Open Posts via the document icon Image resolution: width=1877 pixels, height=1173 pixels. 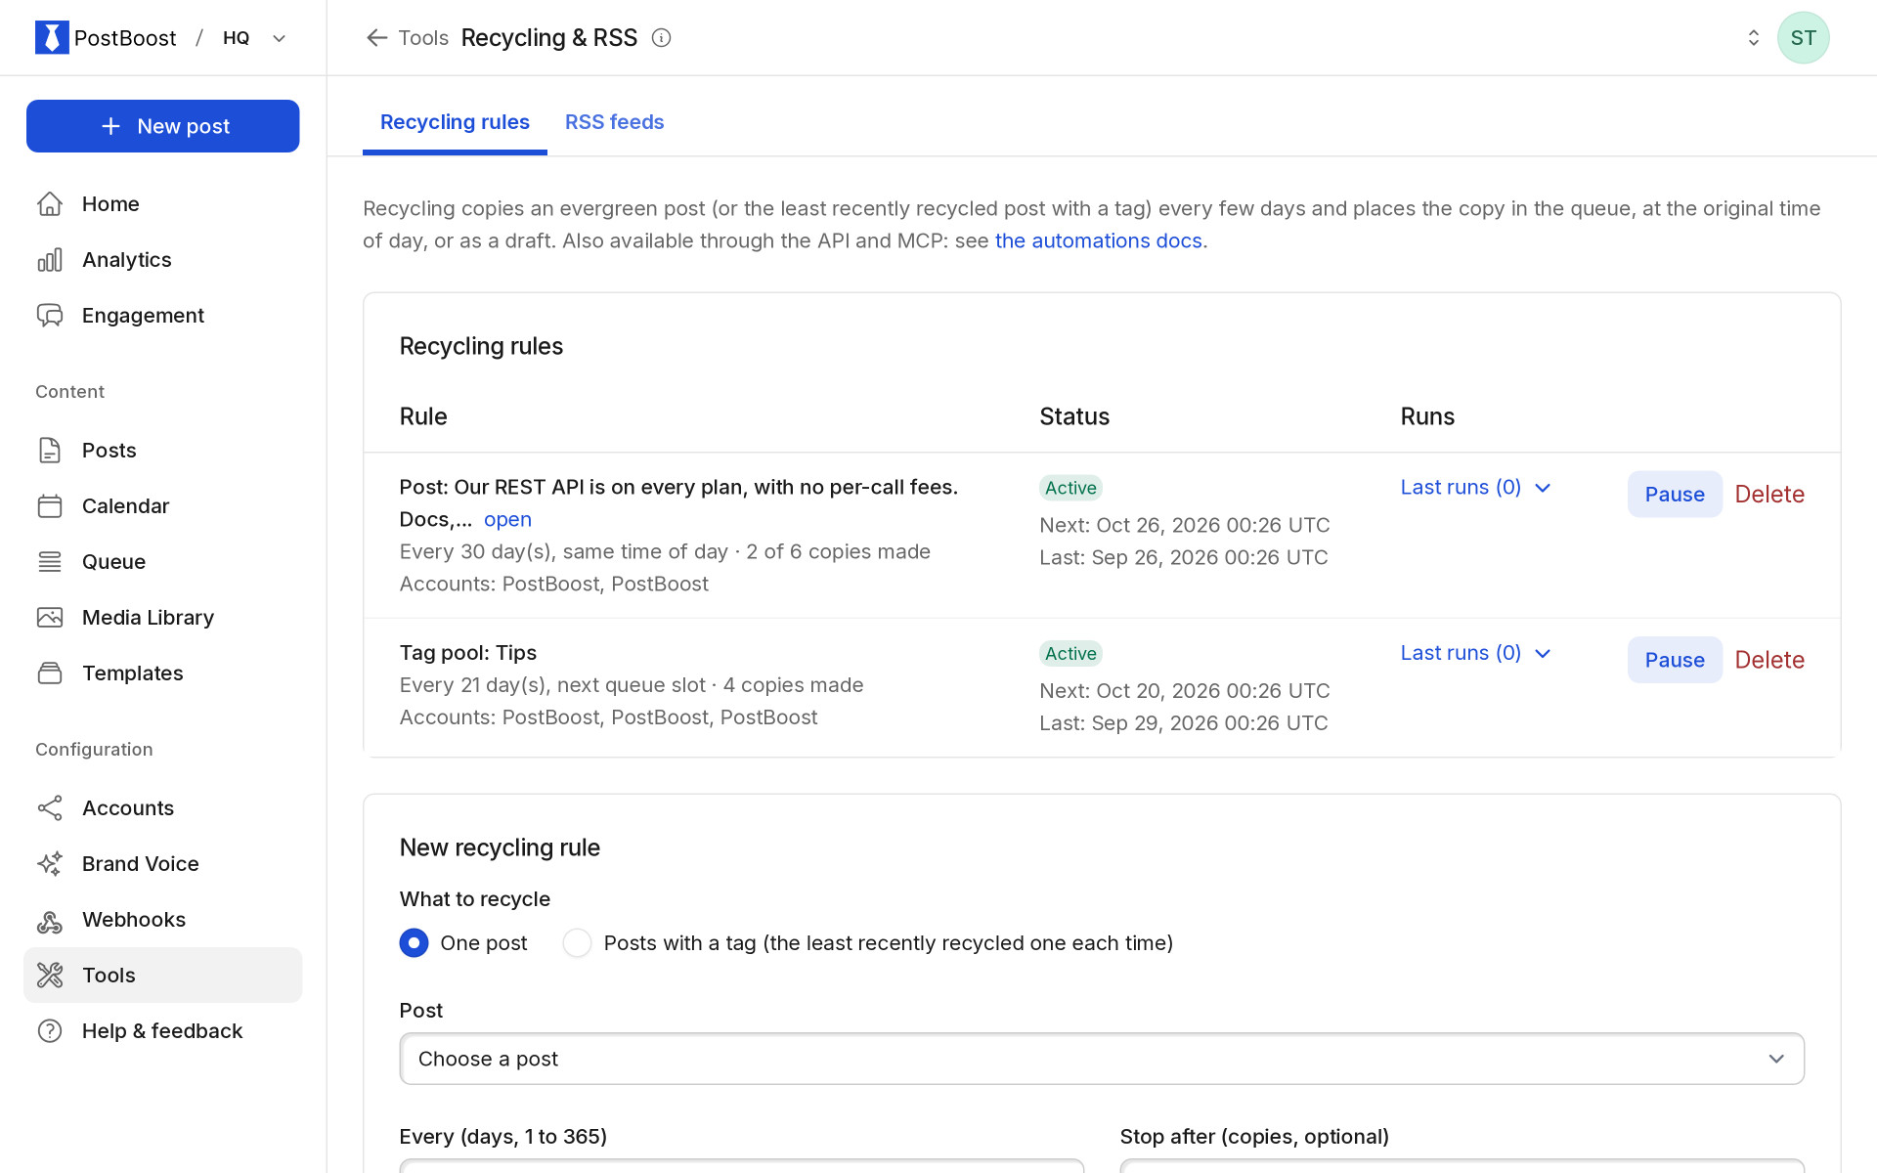50,450
